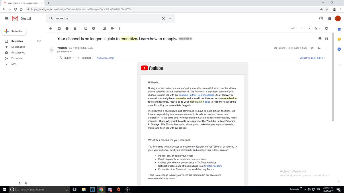Image resolution: width=344 pixels, height=193 pixels.
Task: Go back to search results arrow
Action: (x=51, y=28)
